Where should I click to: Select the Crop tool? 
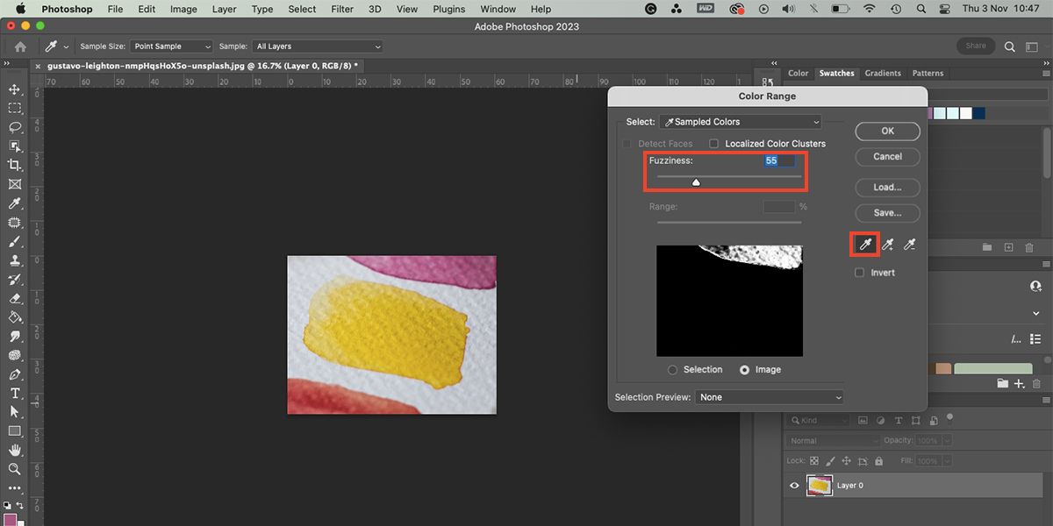(x=15, y=165)
